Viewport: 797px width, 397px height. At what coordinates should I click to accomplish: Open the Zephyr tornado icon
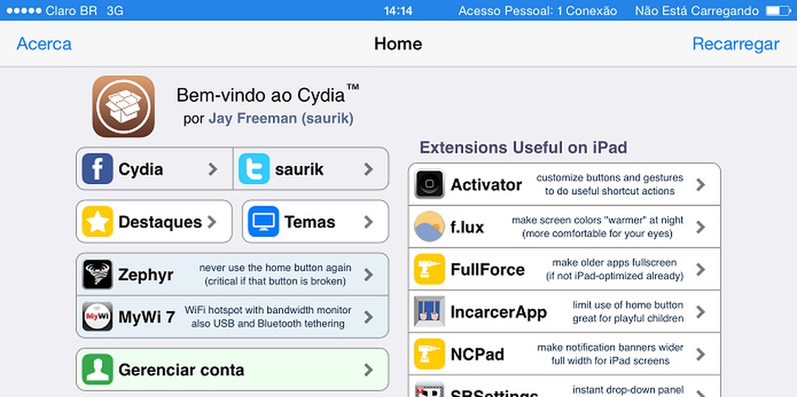coord(97,275)
